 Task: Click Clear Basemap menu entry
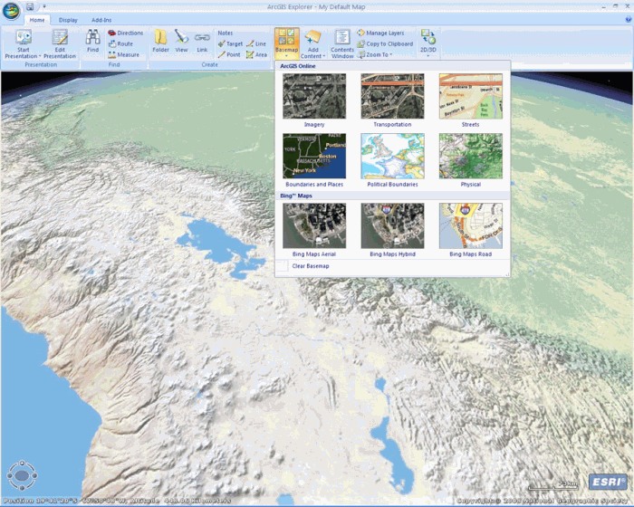(x=392, y=266)
